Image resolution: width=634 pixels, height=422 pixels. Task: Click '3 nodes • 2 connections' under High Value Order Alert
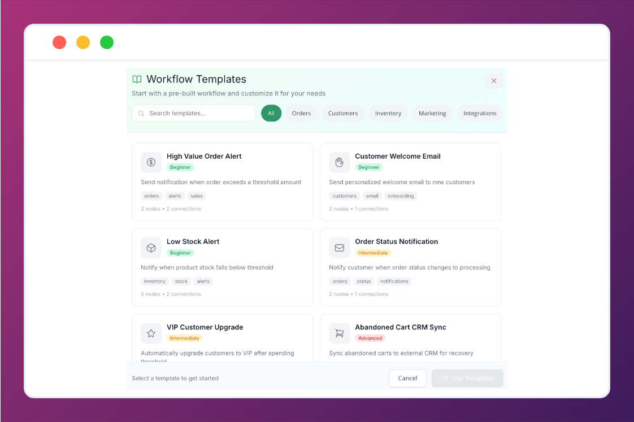(171, 209)
